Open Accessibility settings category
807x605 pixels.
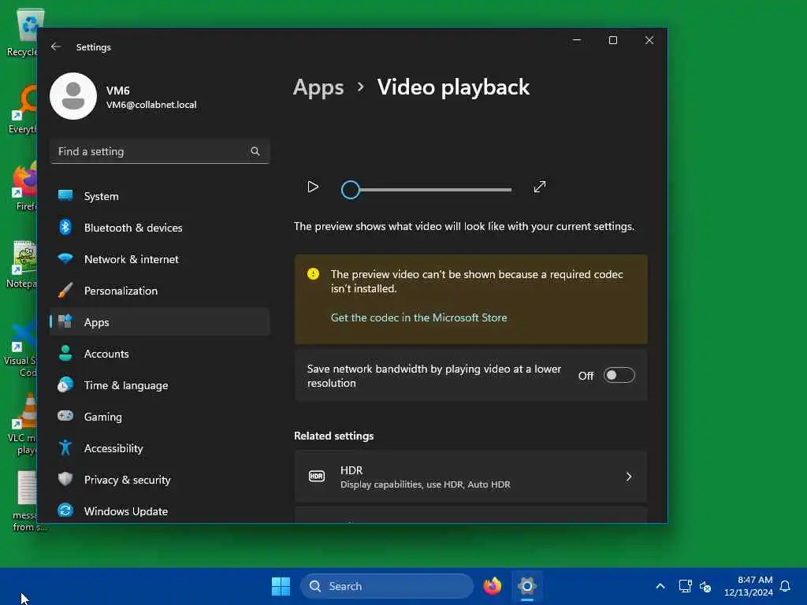pyautogui.click(x=159, y=448)
